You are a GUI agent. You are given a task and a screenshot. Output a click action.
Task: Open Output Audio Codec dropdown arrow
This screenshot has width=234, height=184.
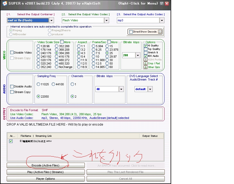click(x=162, y=20)
